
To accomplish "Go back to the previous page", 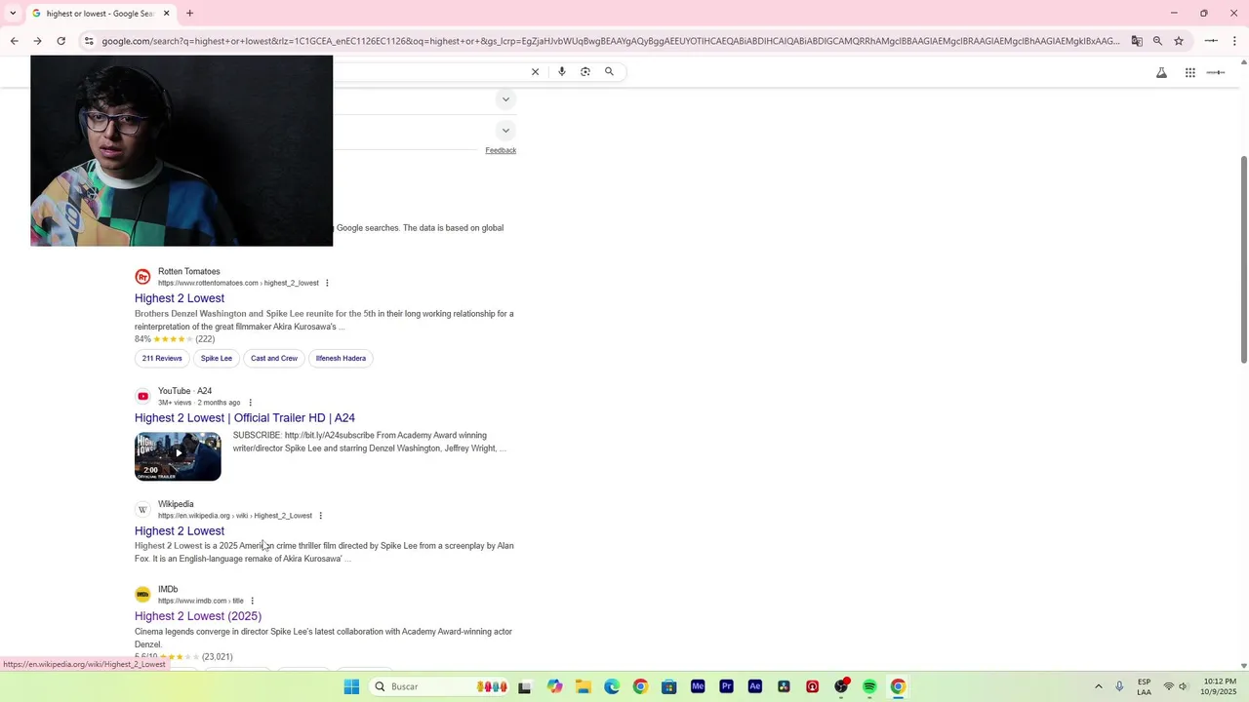I will 14,41.
